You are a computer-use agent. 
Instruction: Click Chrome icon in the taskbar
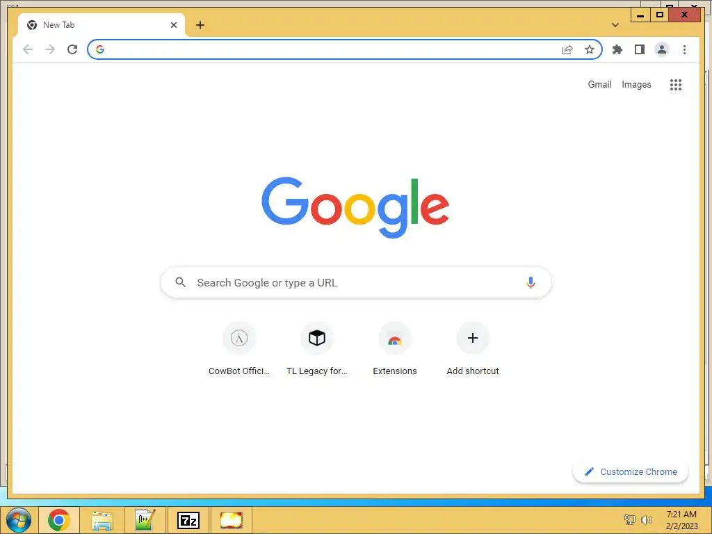pos(59,520)
